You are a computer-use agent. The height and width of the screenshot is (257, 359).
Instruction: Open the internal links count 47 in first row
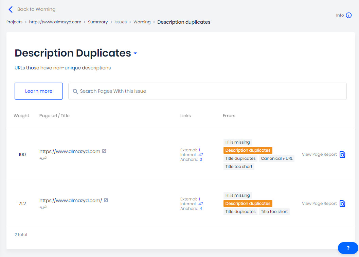click(201, 155)
